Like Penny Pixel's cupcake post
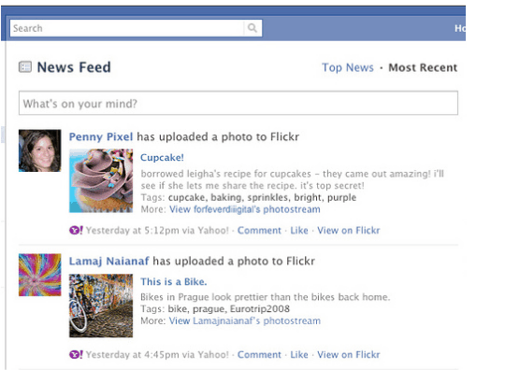The image size is (505, 370). tap(299, 231)
